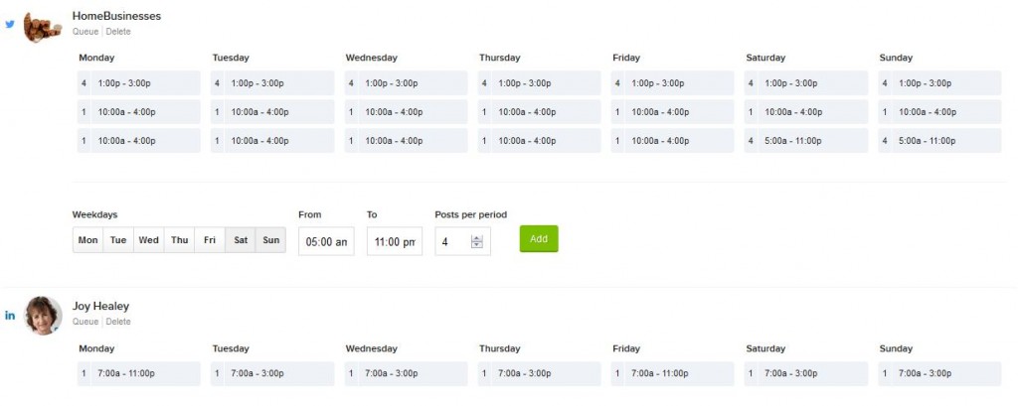This screenshot has height=406, width=1018.
Task: Toggle the Sun weekday button
Action: (x=270, y=240)
